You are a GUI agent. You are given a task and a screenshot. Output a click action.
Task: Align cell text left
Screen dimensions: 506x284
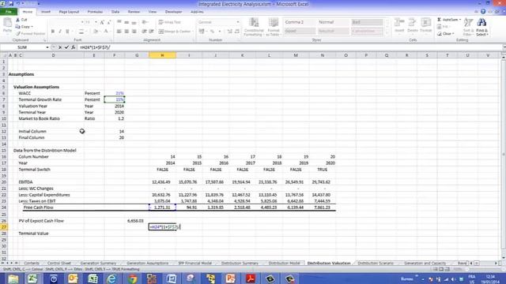tap(119, 32)
